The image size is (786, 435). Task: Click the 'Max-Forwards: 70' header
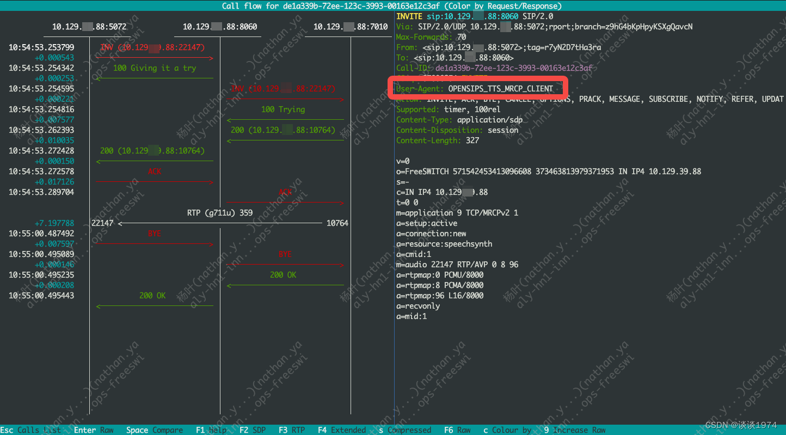click(x=431, y=37)
